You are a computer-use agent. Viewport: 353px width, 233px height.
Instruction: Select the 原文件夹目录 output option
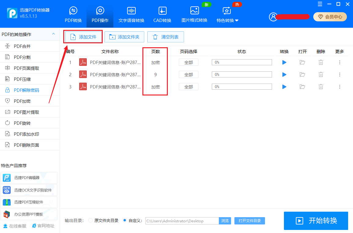90,220
